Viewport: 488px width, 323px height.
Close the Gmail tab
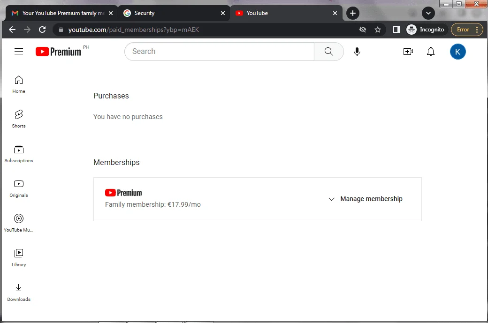[x=110, y=13]
